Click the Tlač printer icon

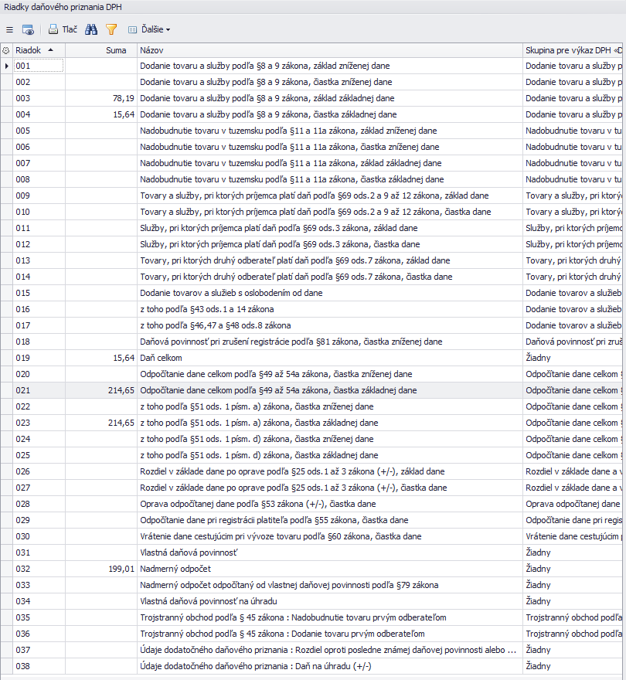(53, 29)
